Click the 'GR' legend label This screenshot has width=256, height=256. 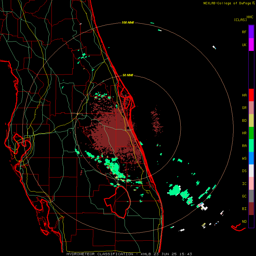244,108
